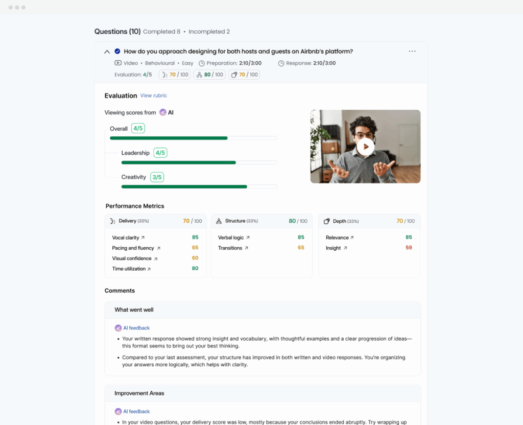Click the blue completed checkmark on question
Viewport: 523px width, 425px height.
tap(117, 51)
